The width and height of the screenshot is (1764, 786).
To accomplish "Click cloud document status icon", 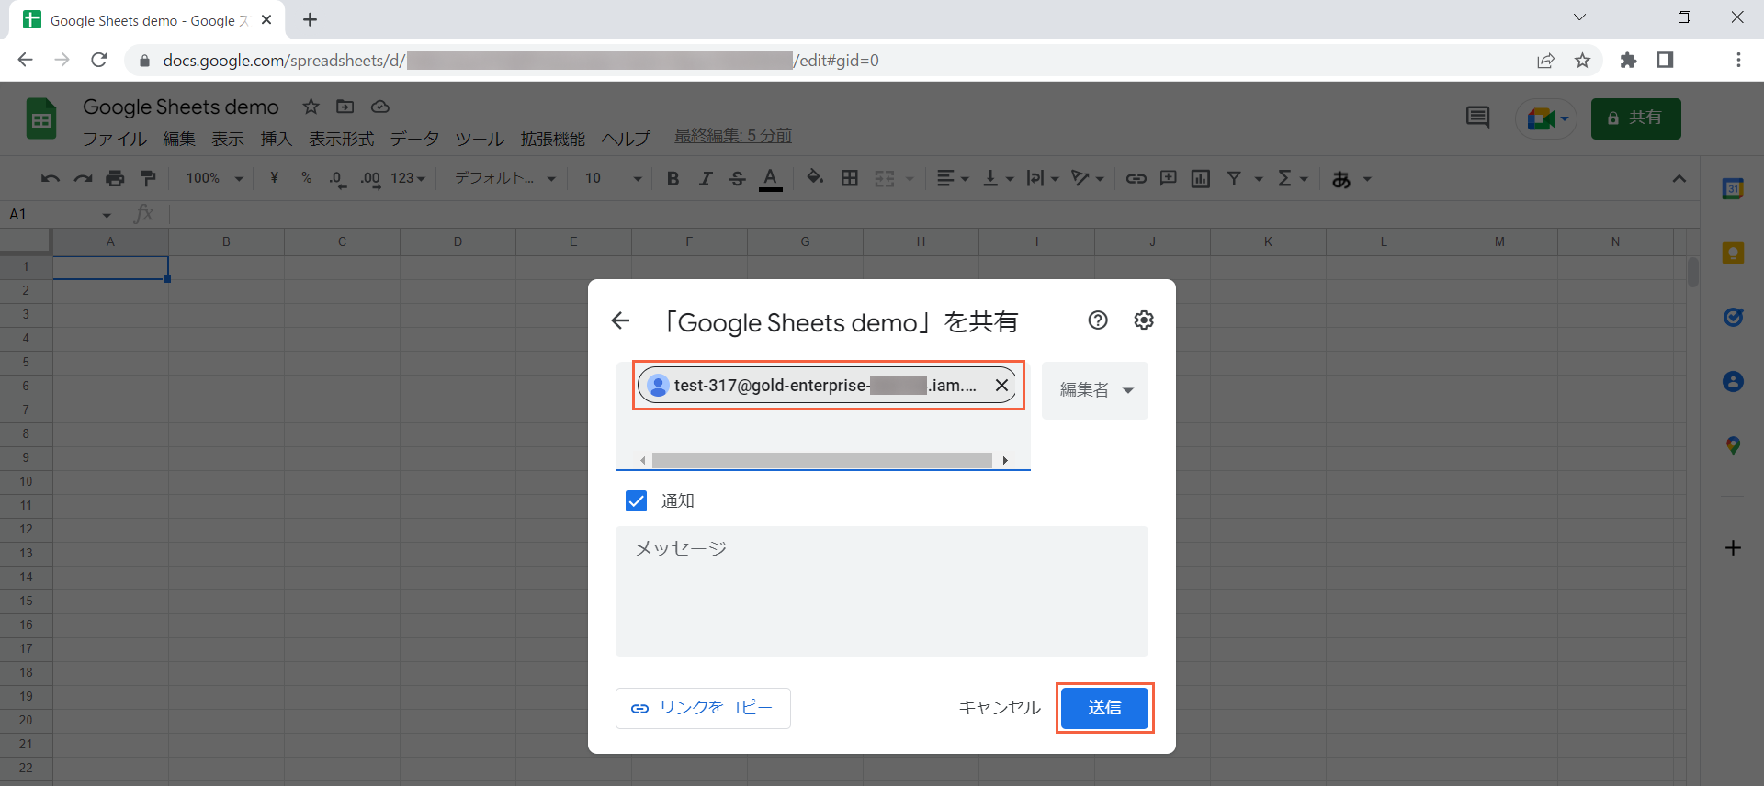I will coord(380,107).
